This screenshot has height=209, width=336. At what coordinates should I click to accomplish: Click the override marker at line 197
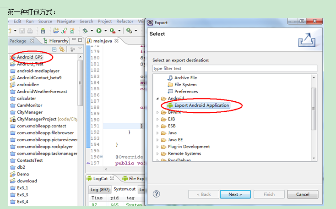[88, 163]
